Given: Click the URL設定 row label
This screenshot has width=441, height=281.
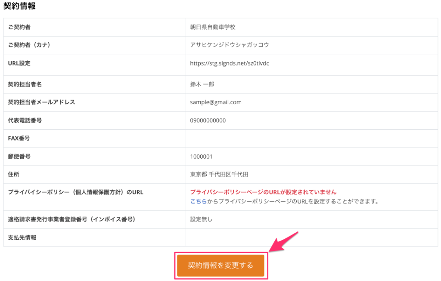Looking at the screenshot, I should tap(19, 63).
